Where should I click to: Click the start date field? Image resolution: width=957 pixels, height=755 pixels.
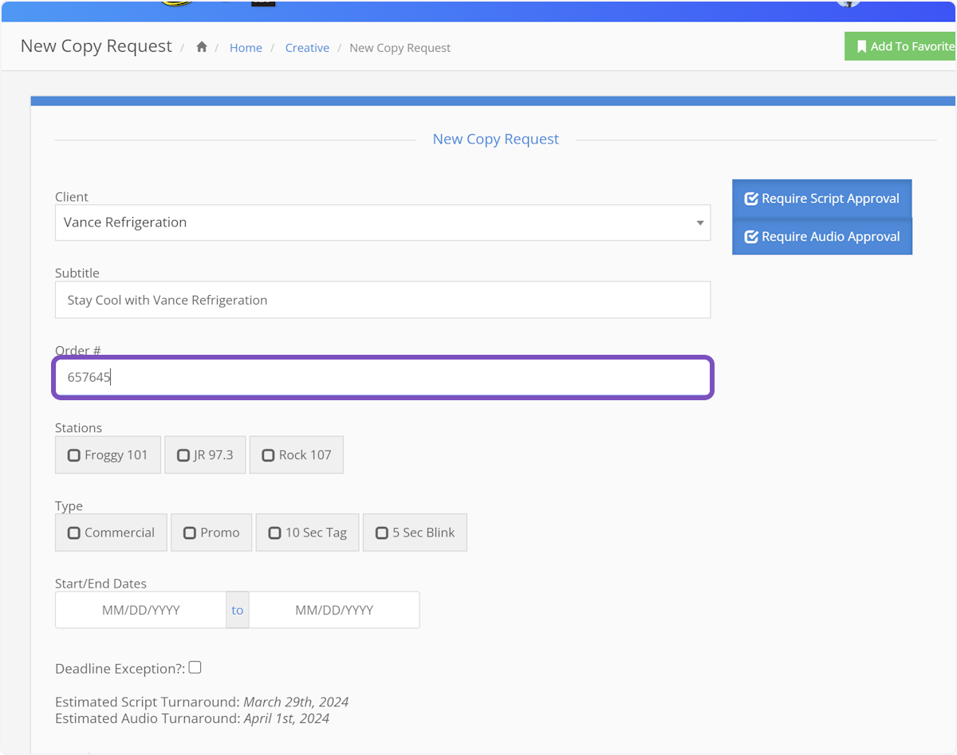(x=141, y=610)
